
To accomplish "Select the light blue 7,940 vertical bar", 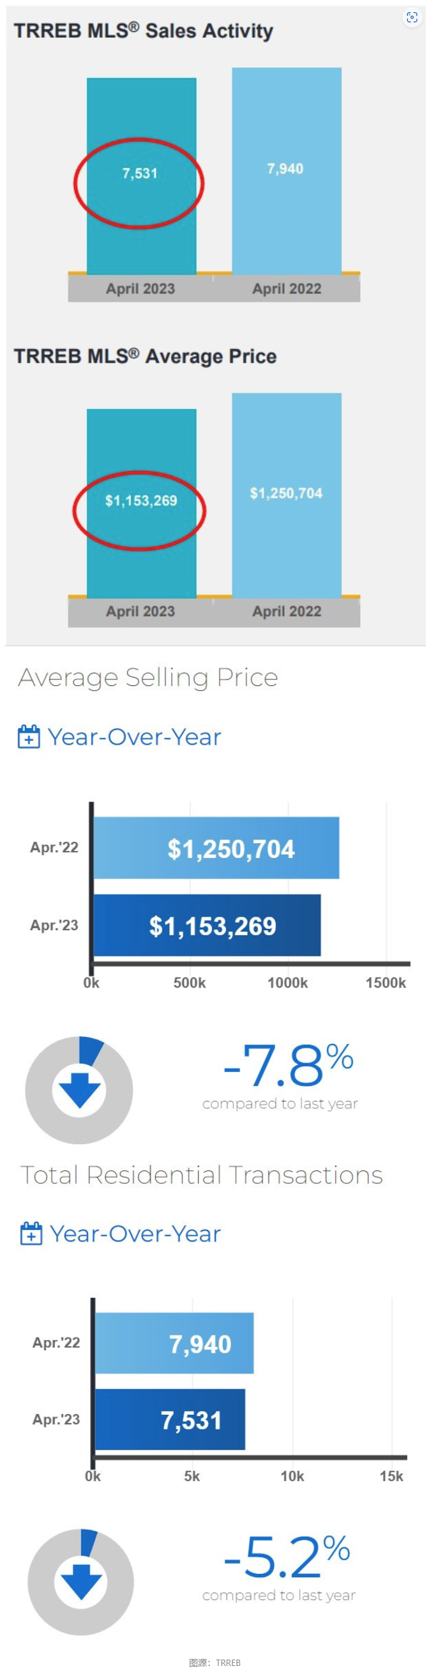I will point(286,169).
